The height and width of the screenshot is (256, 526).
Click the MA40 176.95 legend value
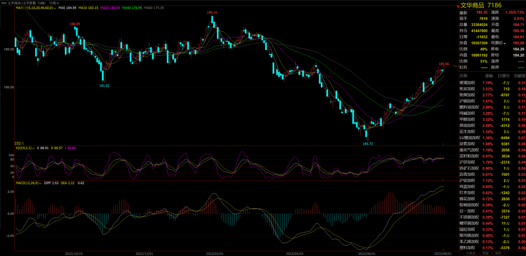[132, 8]
